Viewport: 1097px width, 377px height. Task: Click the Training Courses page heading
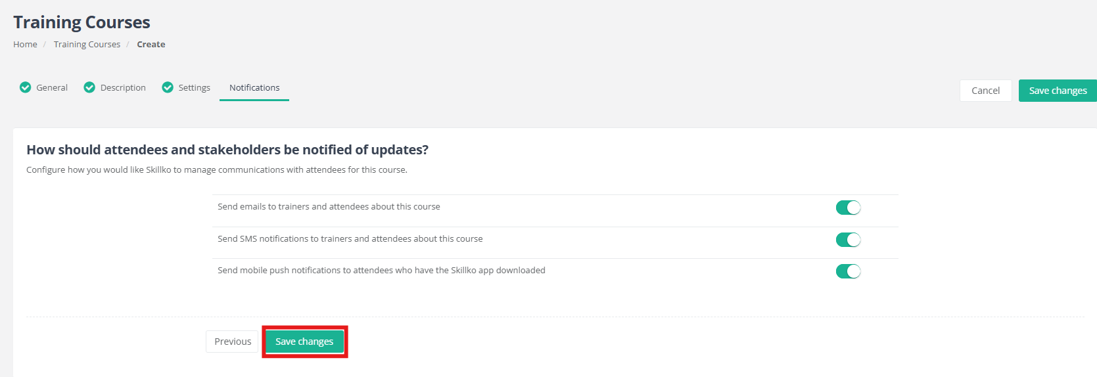(82, 22)
